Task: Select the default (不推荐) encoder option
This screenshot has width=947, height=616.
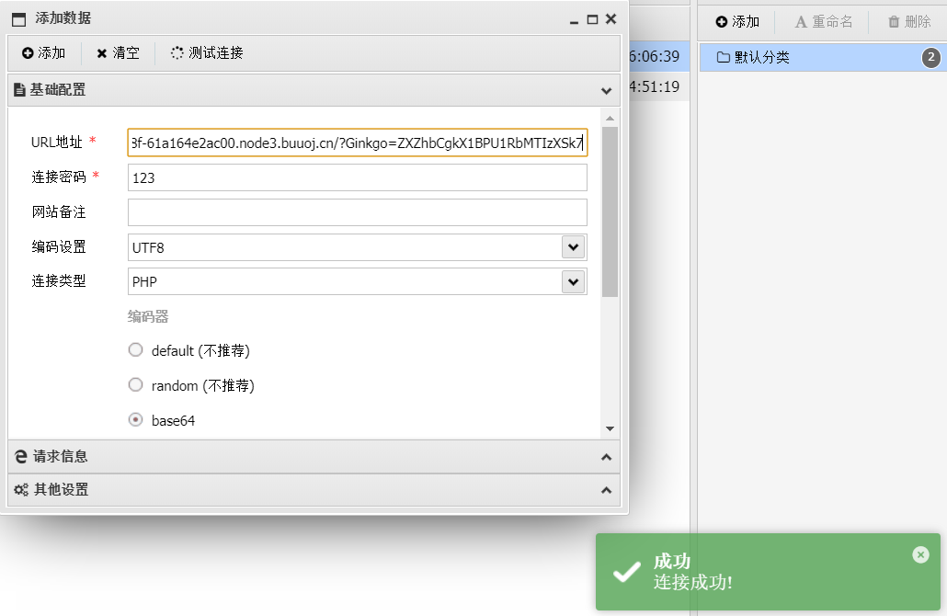Action: pyautogui.click(x=135, y=349)
